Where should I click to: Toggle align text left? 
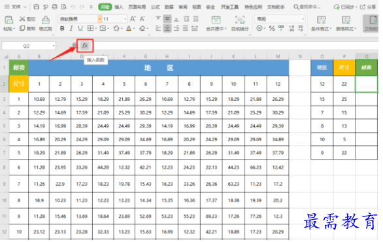tap(158, 28)
